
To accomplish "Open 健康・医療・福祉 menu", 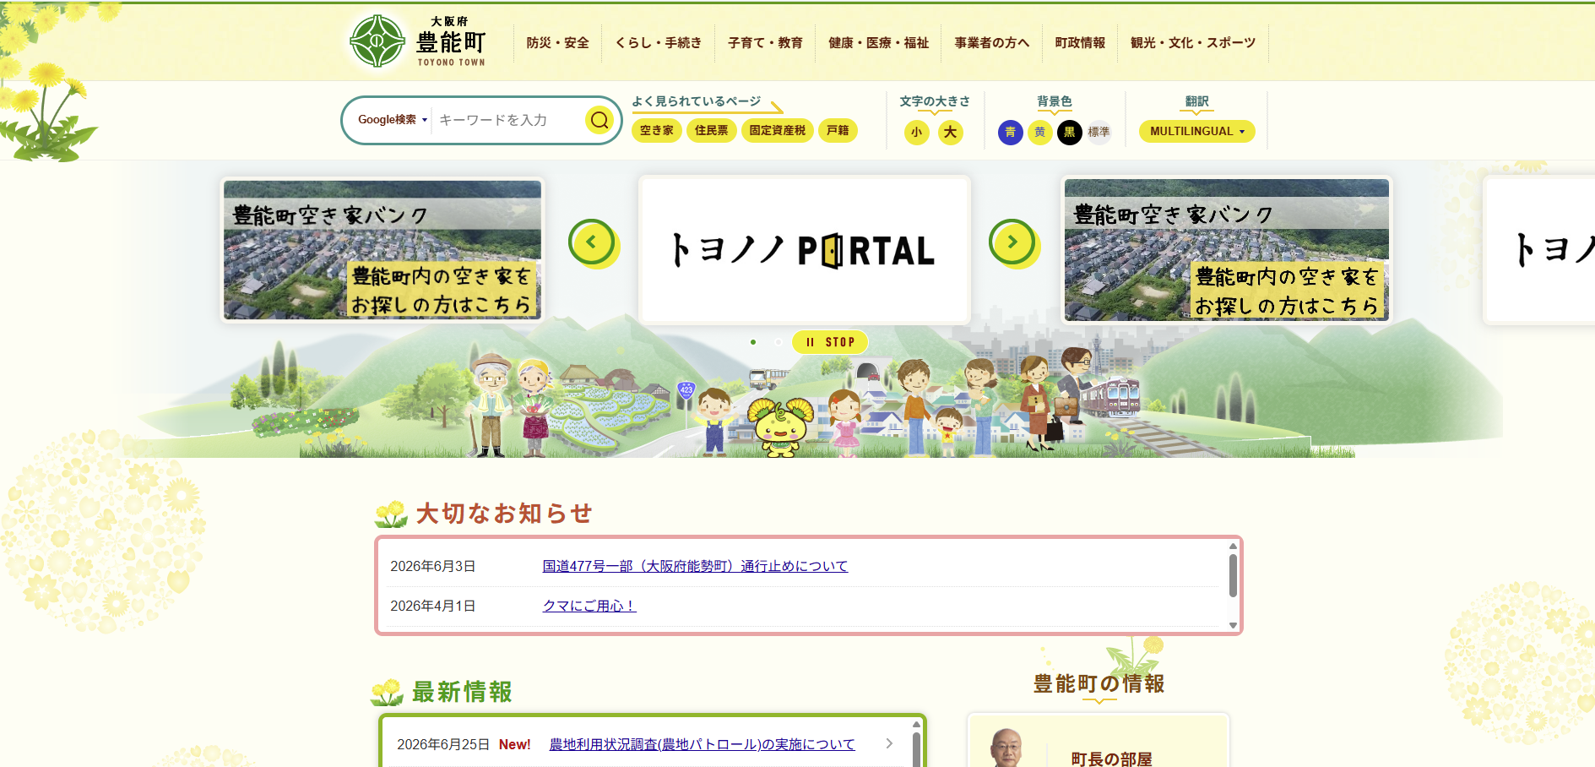I will pos(879,42).
